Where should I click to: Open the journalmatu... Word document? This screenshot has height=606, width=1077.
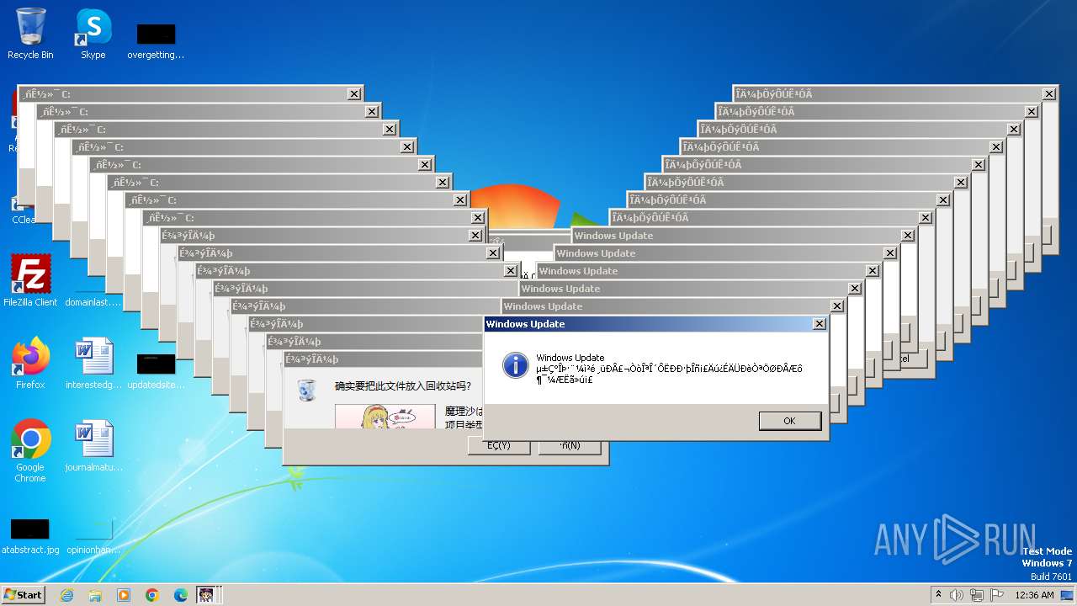[93, 445]
